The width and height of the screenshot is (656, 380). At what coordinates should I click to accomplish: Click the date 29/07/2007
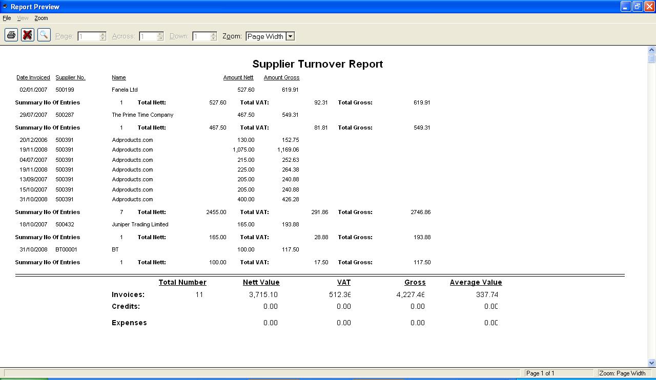[x=33, y=115]
